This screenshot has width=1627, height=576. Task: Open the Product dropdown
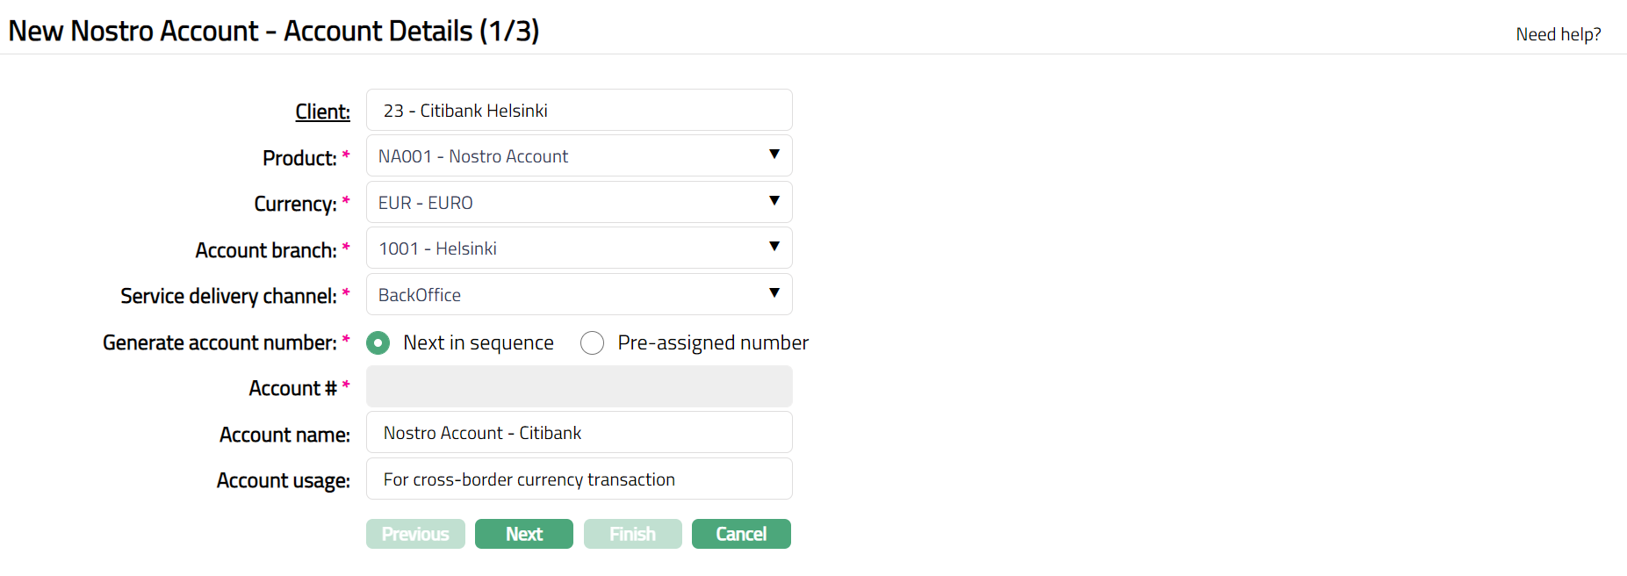578,156
